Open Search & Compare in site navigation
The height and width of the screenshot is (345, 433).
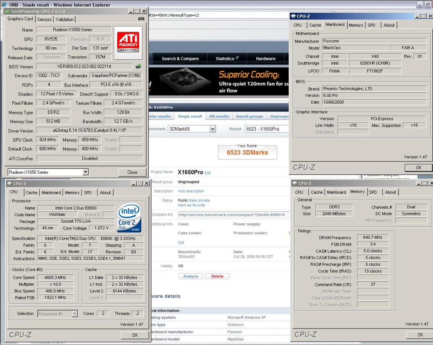pyautogui.click(x=180, y=59)
